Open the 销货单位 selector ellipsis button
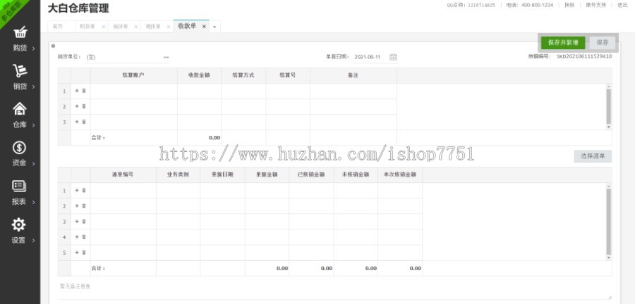Screen dimensions: 635x304 (166, 57)
